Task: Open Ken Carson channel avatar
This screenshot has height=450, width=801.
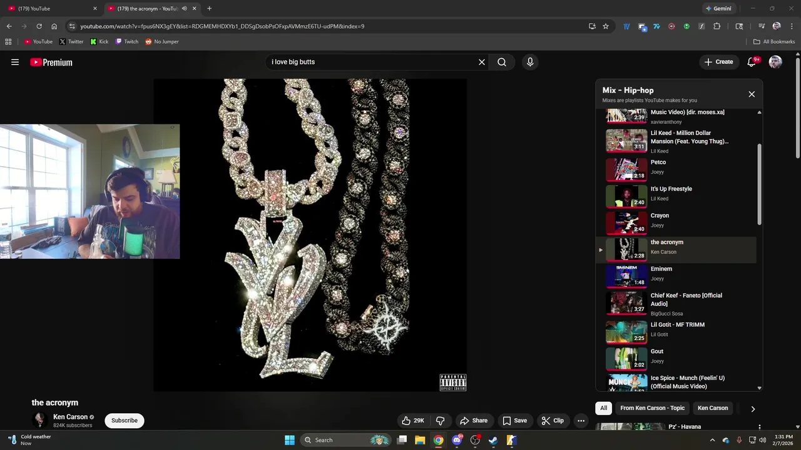Action: (x=39, y=420)
